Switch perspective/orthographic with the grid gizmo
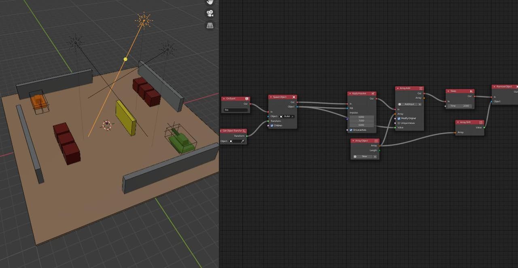The width and height of the screenshot is (518, 268). [210, 25]
